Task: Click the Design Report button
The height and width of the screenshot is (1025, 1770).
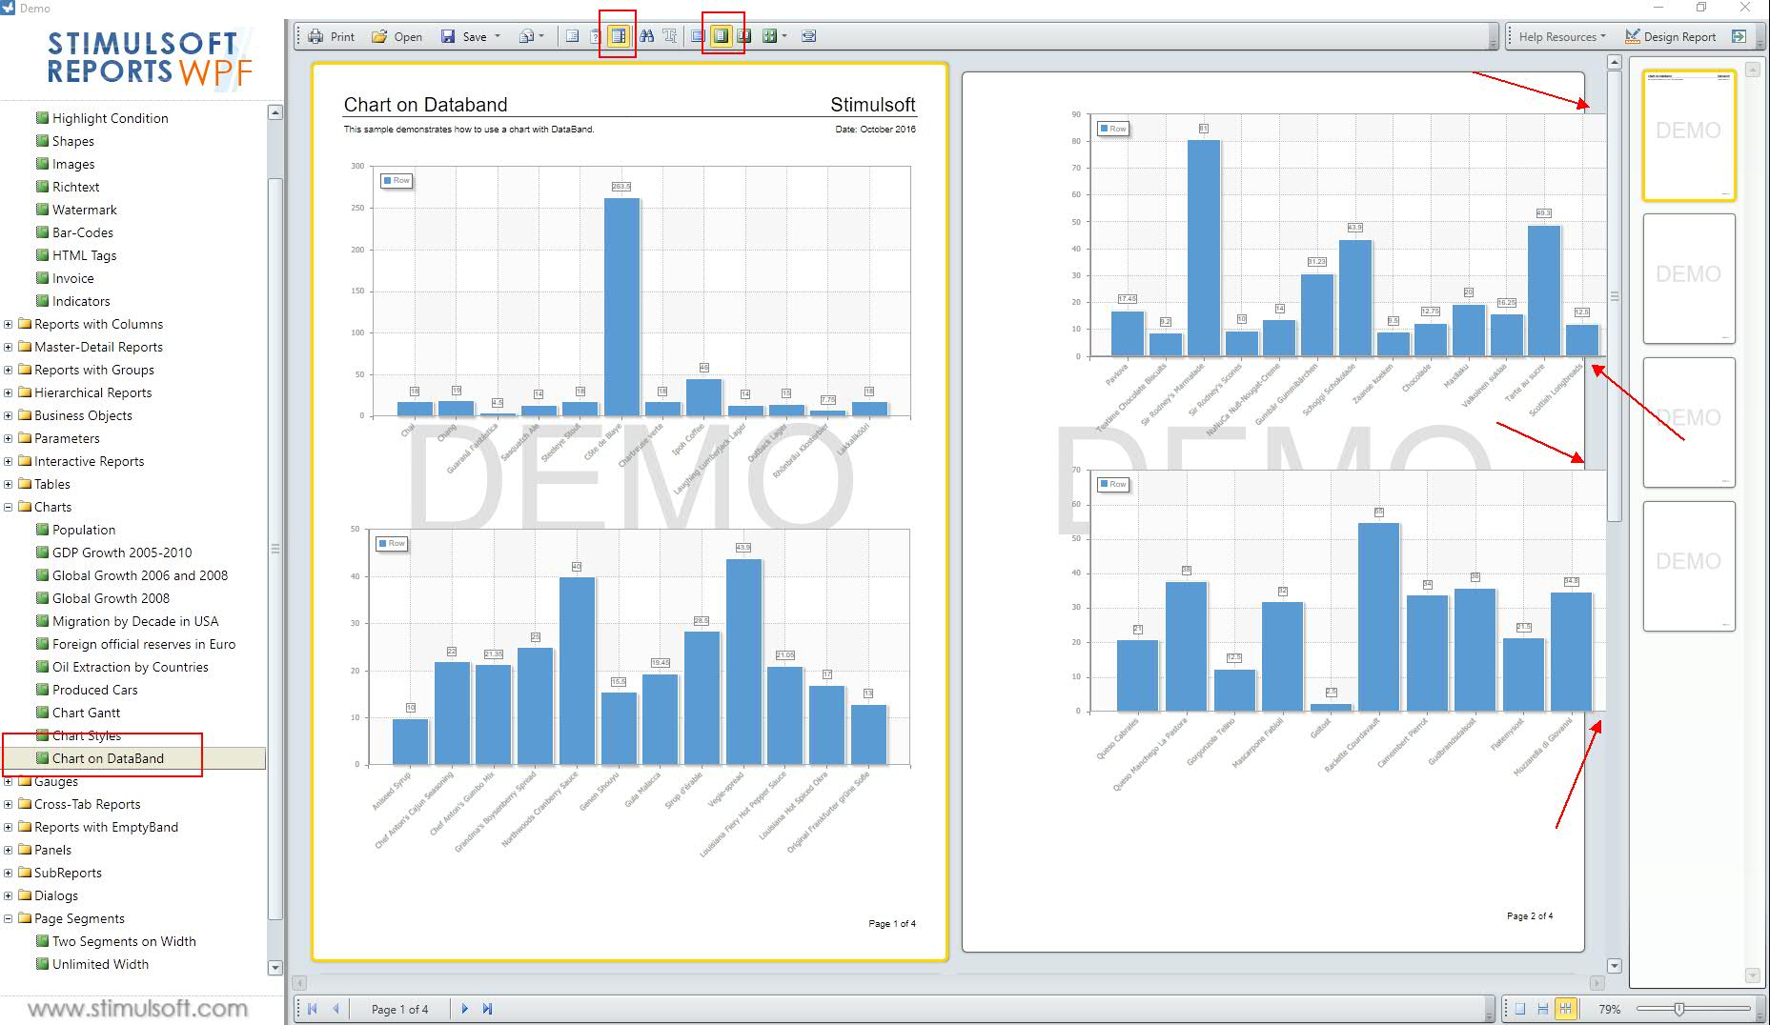Action: [1670, 36]
